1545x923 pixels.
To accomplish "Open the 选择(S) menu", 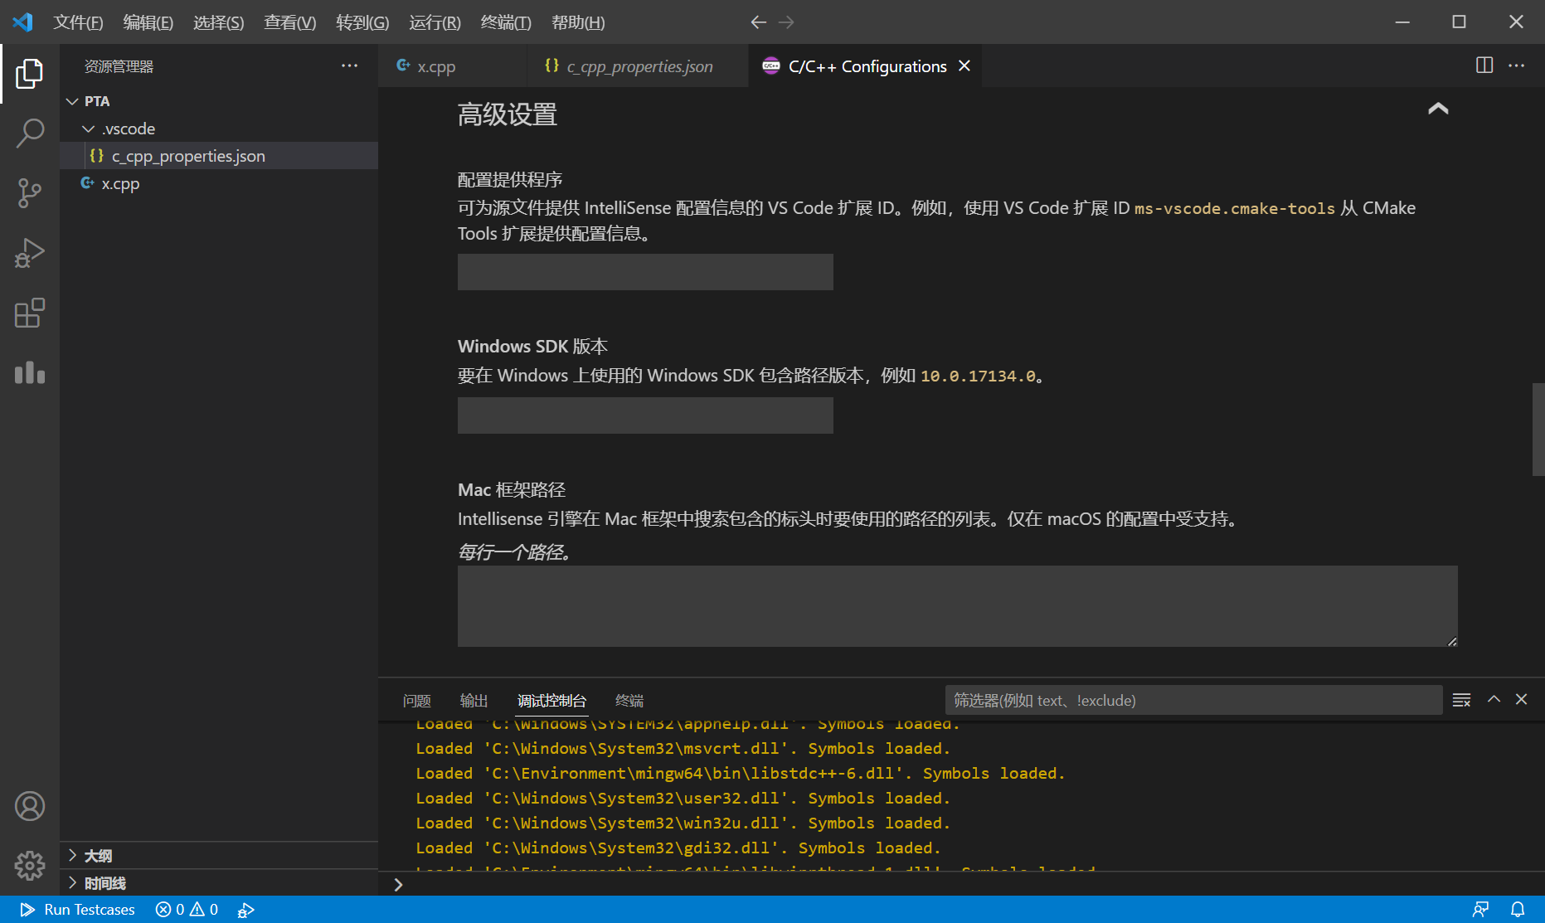I will (x=218, y=22).
